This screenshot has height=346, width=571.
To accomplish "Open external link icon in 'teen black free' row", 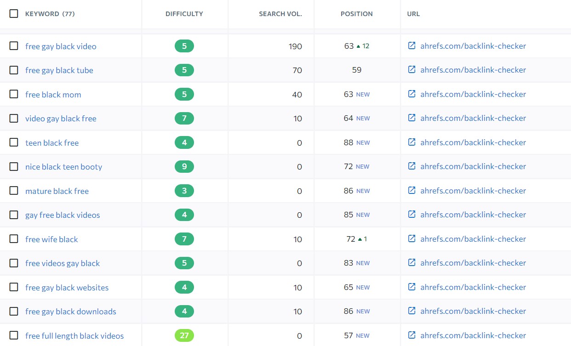I will tap(412, 142).
